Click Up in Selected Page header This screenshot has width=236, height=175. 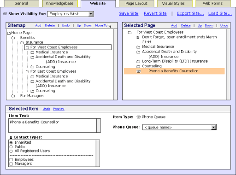pyautogui.click(x=200, y=26)
